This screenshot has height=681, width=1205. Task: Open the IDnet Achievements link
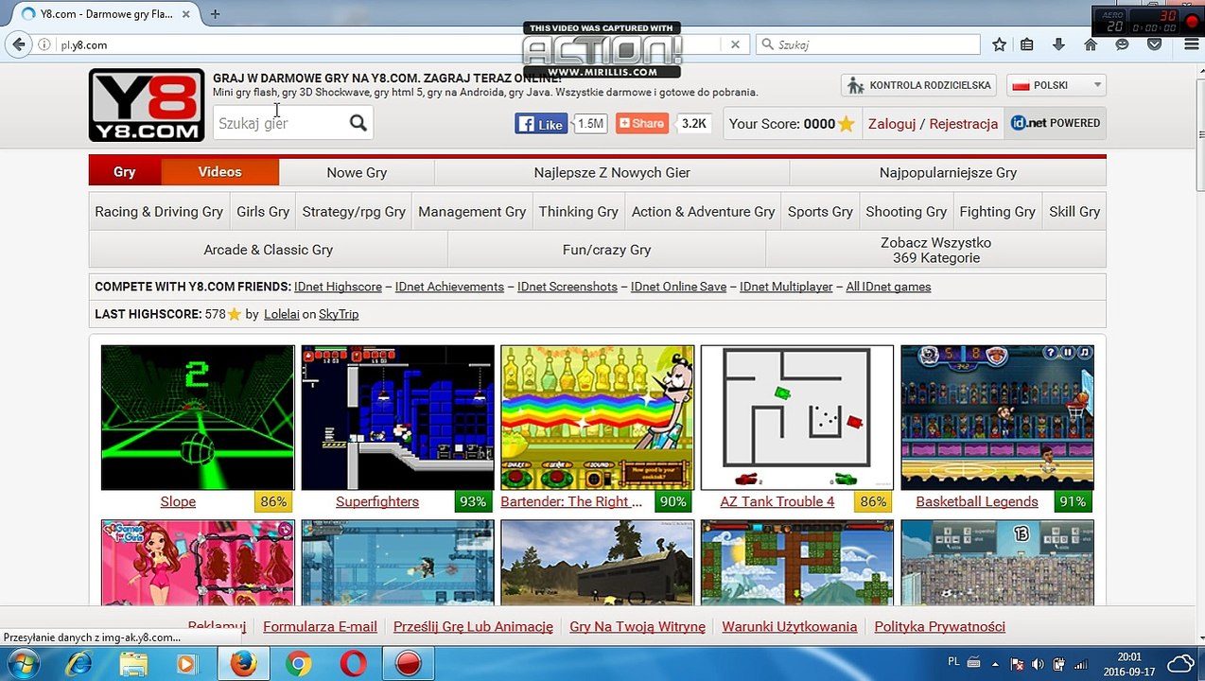click(x=449, y=287)
